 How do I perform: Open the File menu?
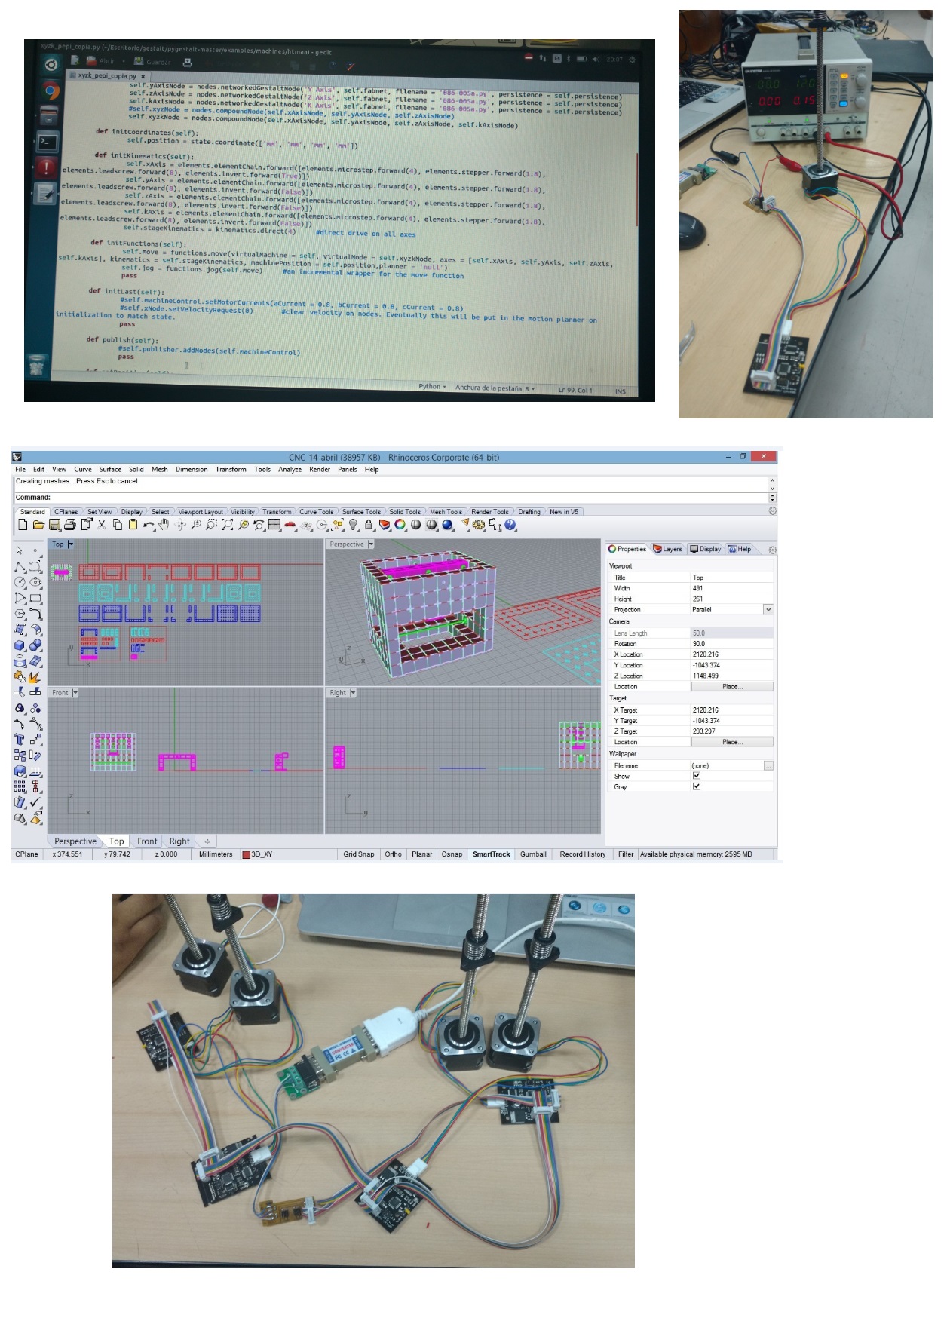click(20, 469)
